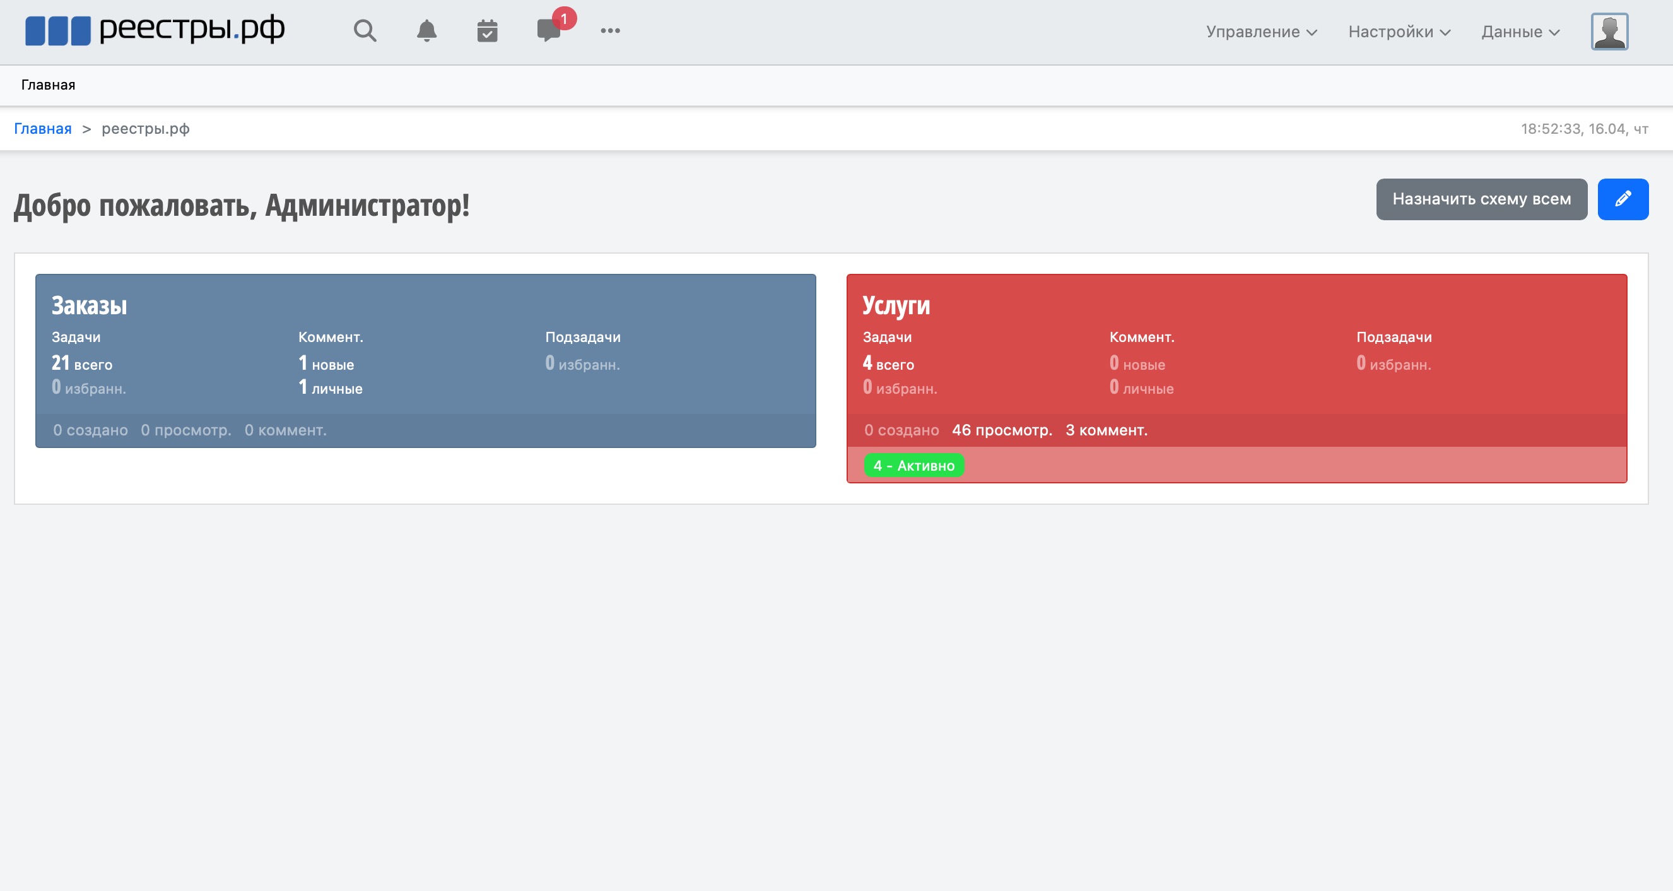Viewport: 1673px width, 891px height.
Task: Open 0 новые comments in Услуги
Action: point(1137,363)
